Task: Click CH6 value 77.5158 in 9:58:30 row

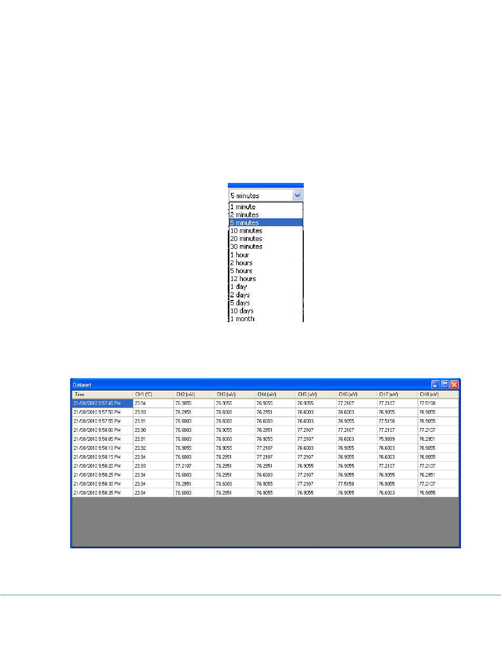Action: [x=356, y=483]
